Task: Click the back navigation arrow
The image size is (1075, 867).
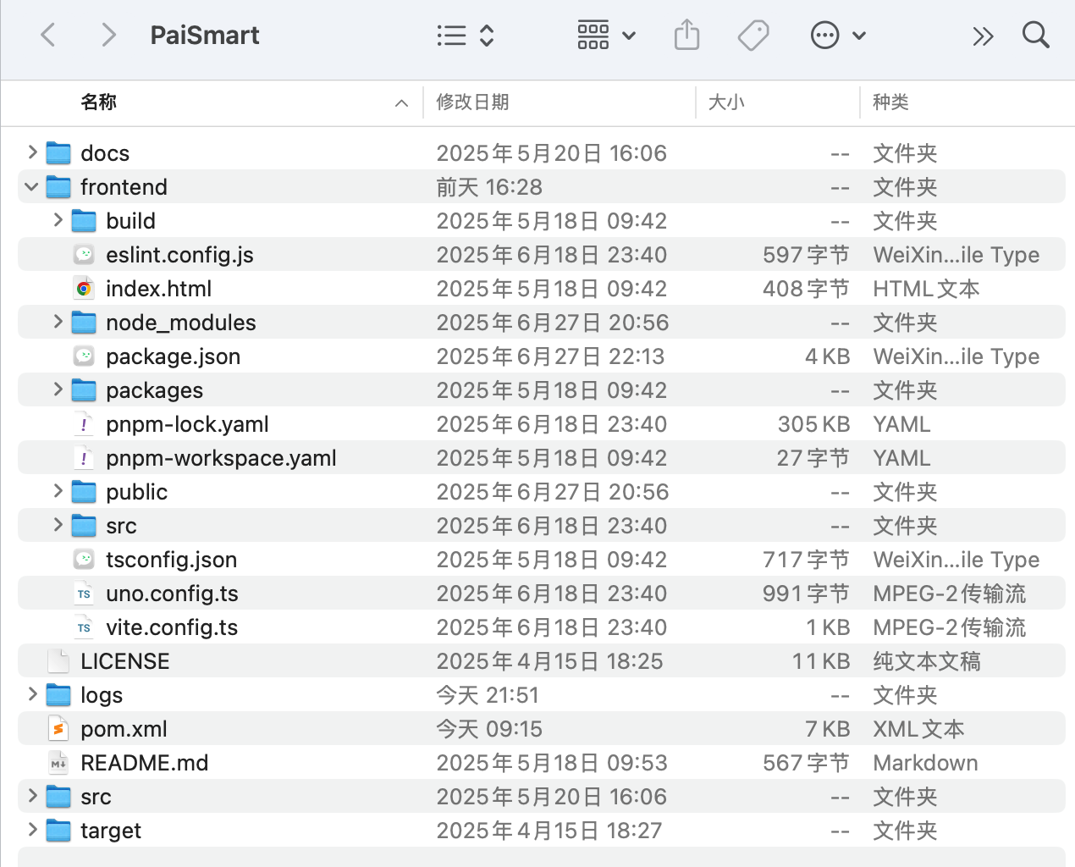Action: pyautogui.click(x=48, y=36)
